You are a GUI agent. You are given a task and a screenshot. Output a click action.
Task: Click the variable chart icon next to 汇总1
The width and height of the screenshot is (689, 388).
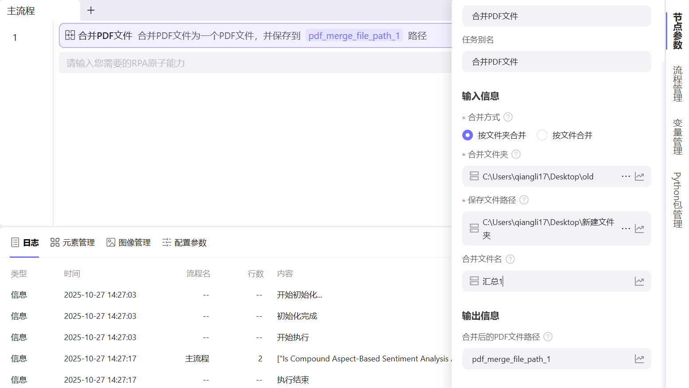639,281
